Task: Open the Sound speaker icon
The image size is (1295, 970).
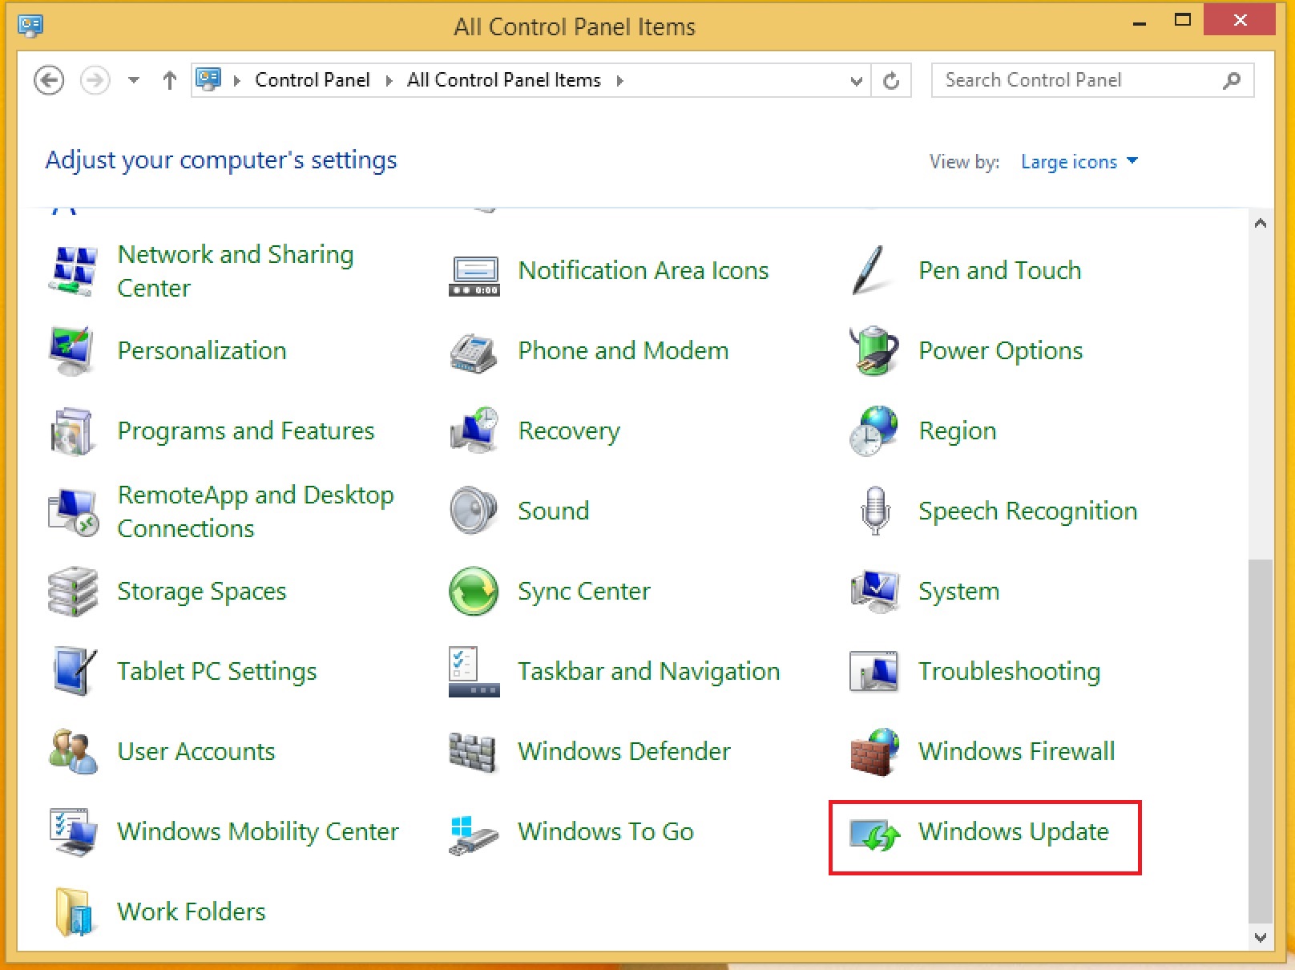Action: pos(474,511)
